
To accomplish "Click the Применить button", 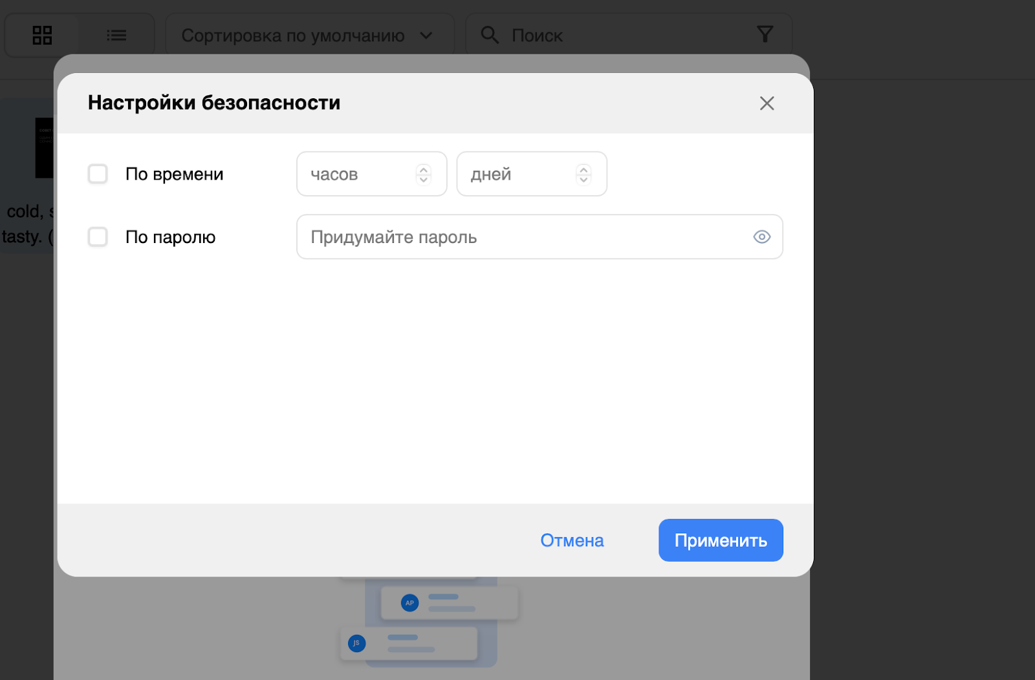I will click(x=720, y=540).
